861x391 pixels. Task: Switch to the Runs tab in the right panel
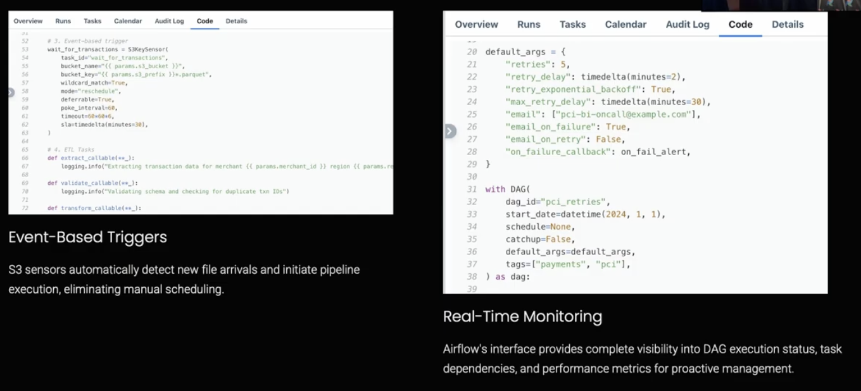(x=529, y=25)
